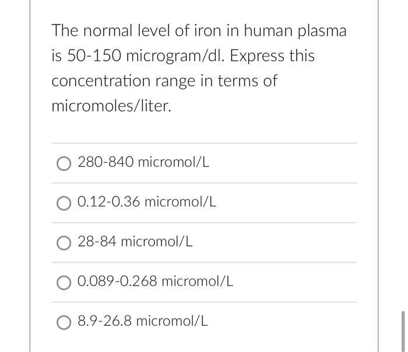This screenshot has width=408, height=352.
Task: Click the "280-840 micromol/L" answer label
Action: (143, 162)
